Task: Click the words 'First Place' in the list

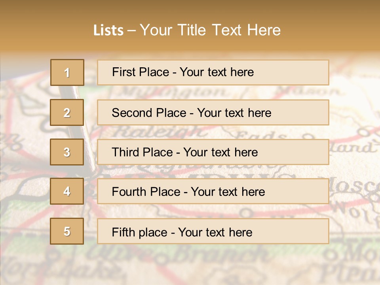Action: click(141, 72)
